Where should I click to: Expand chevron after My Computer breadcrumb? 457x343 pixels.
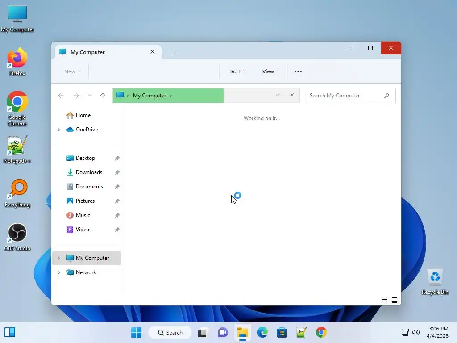[x=171, y=96]
